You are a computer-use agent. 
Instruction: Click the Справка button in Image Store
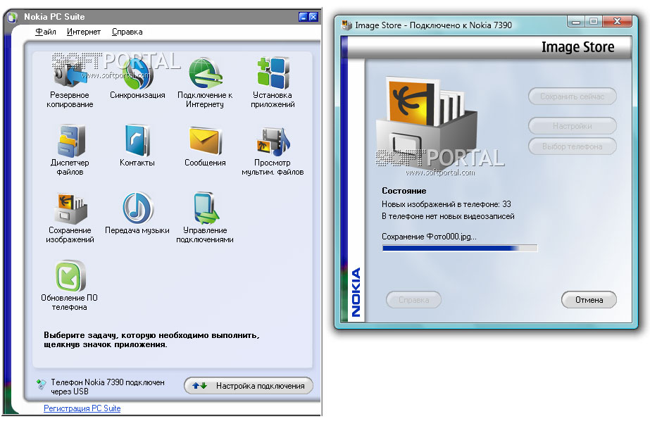[x=413, y=300]
